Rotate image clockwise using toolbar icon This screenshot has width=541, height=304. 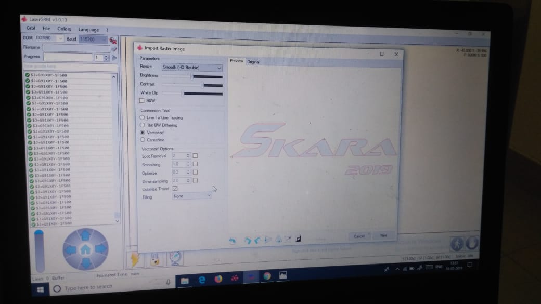pyautogui.click(x=248, y=240)
